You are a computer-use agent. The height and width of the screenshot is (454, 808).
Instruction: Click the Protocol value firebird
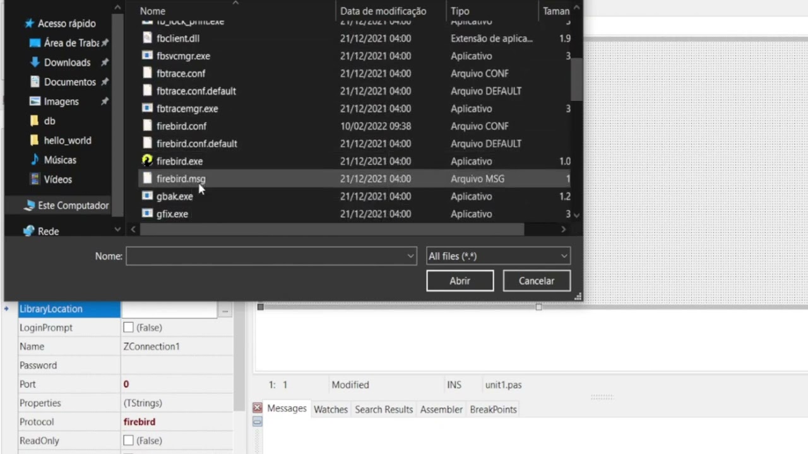(x=140, y=422)
